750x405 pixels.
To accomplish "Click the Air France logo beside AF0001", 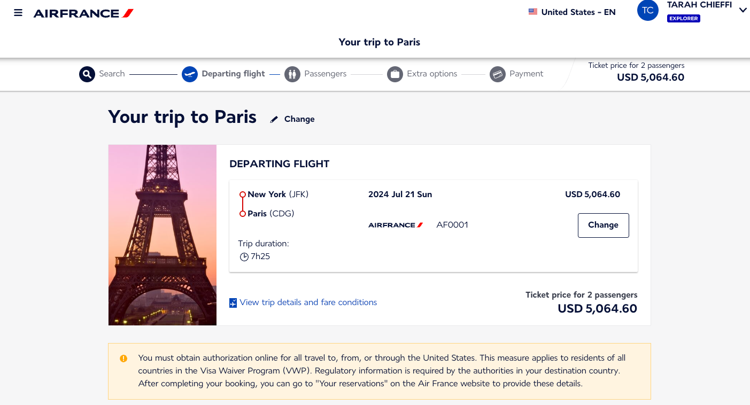I will tap(396, 225).
